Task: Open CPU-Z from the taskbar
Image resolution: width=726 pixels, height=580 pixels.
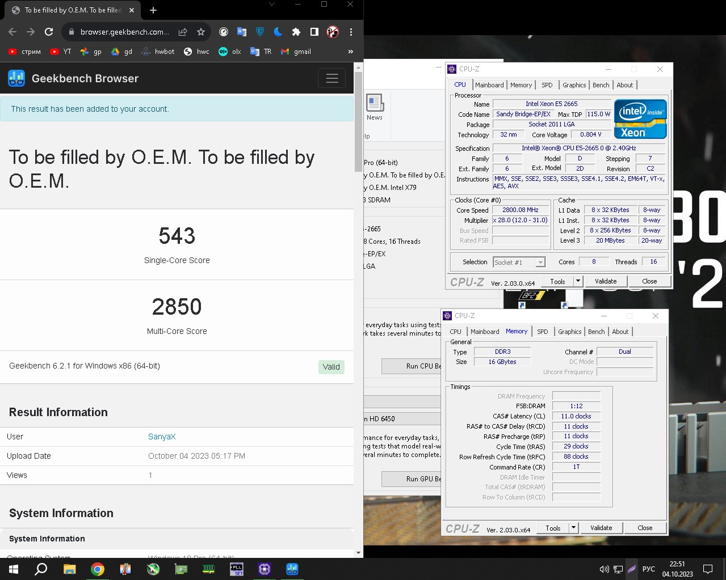Action: click(265, 569)
